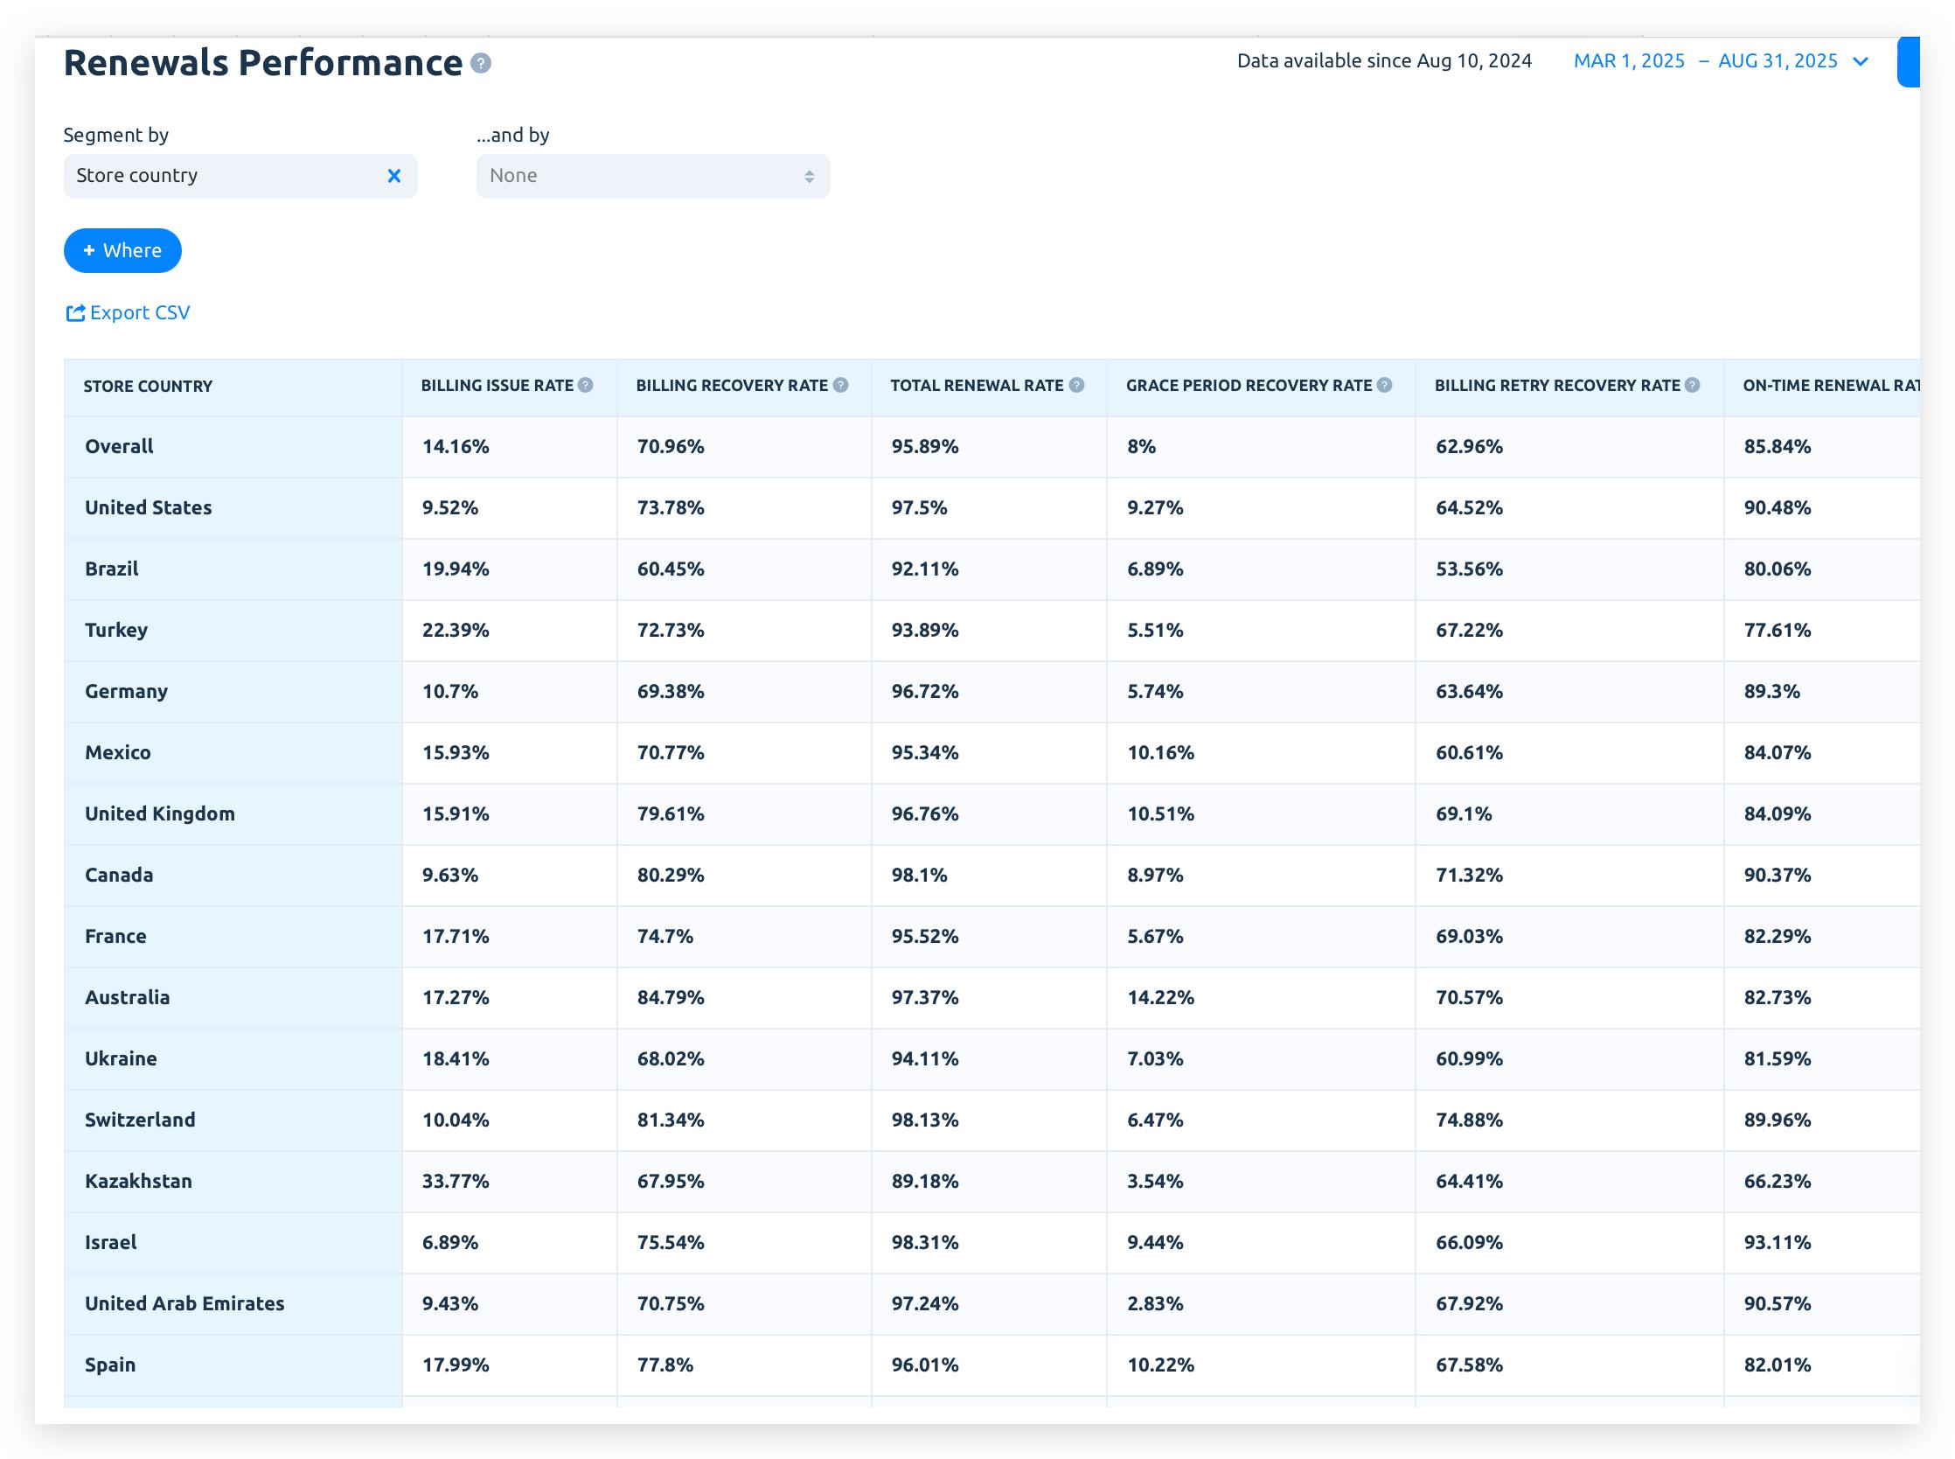
Task: Click the Total Renewal Rate column header
Action: point(975,385)
